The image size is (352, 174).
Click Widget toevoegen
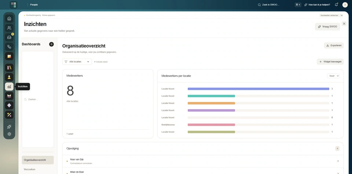(x=330, y=61)
